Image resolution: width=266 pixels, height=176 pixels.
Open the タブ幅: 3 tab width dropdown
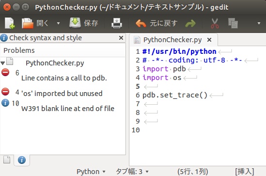coord(132,172)
